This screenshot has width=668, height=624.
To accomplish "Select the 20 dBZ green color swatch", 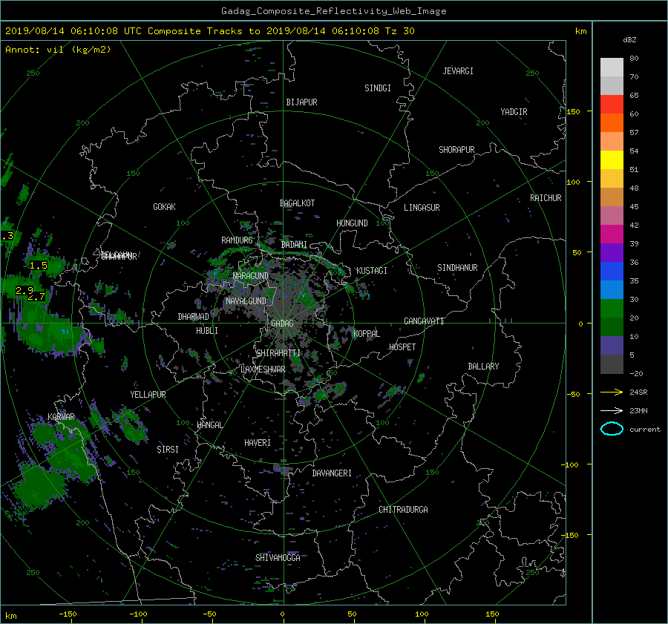I will (x=612, y=308).
